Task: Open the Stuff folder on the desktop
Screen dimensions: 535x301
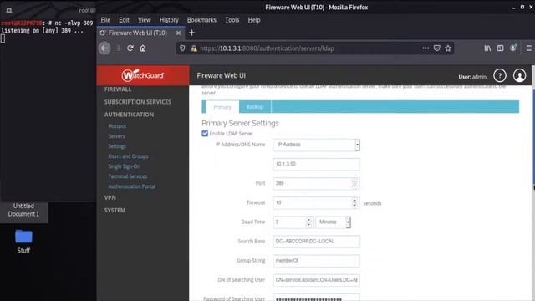Action: tap(23, 241)
